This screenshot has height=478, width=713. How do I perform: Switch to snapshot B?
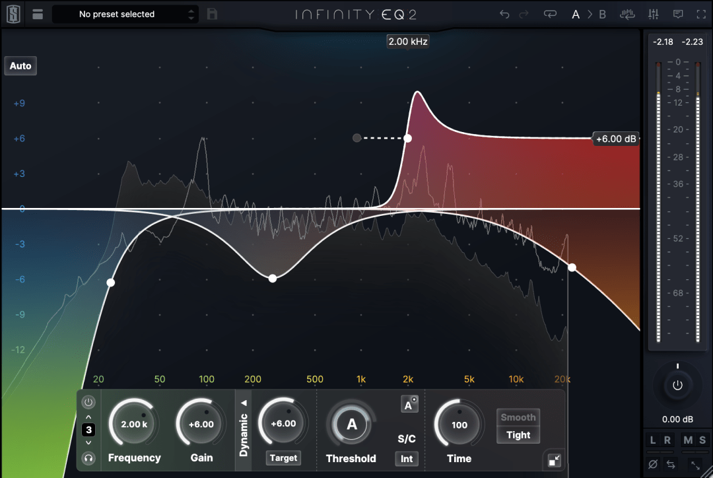[x=603, y=13]
